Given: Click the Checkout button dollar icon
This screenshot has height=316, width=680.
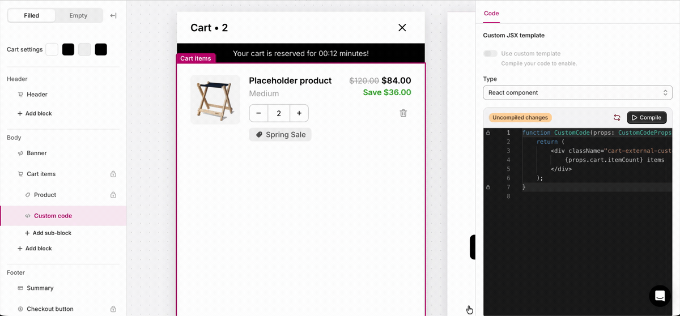Looking at the screenshot, I should pos(21,309).
